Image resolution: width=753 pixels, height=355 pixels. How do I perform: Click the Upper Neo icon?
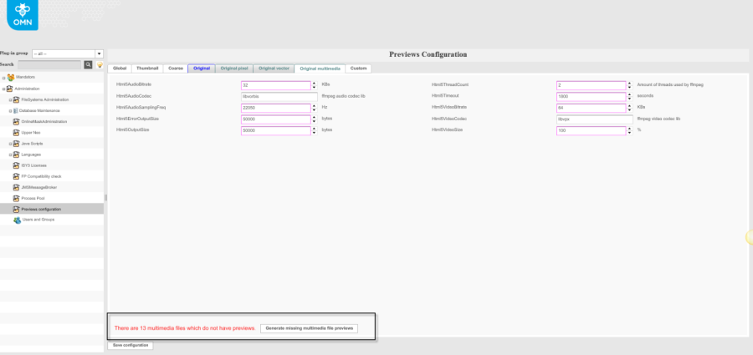[x=17, y=133]
